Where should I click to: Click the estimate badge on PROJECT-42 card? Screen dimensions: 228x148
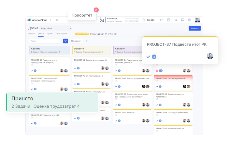35,89
